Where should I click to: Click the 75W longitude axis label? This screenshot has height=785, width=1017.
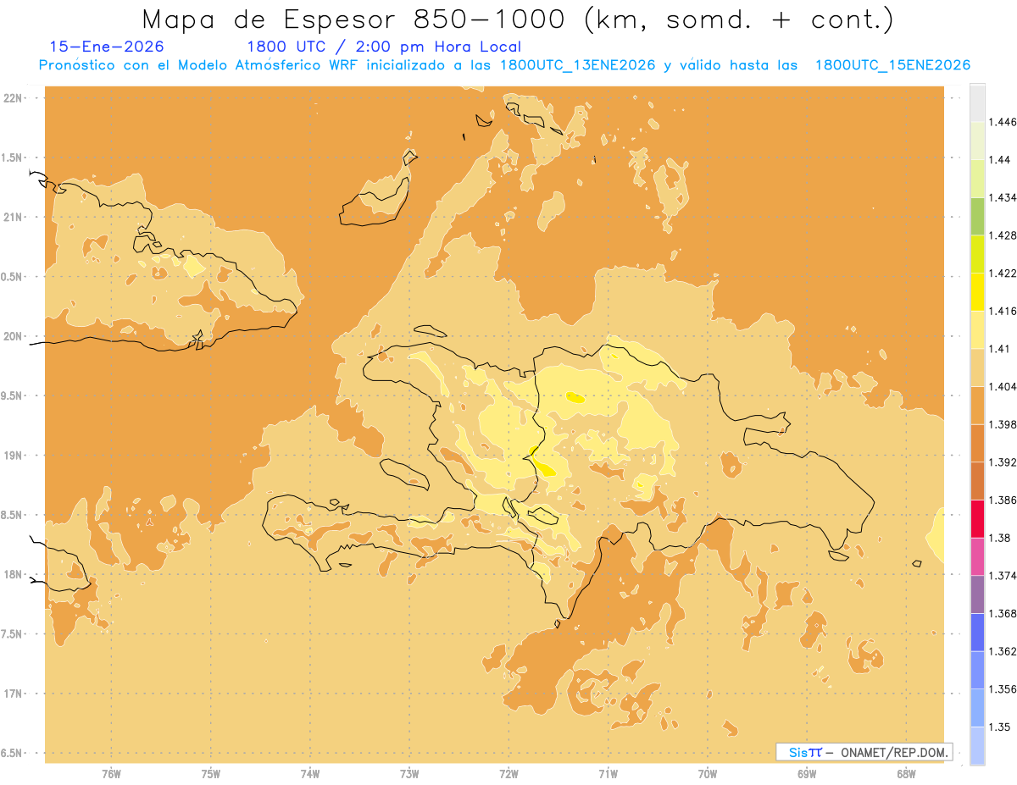point(211,773)
